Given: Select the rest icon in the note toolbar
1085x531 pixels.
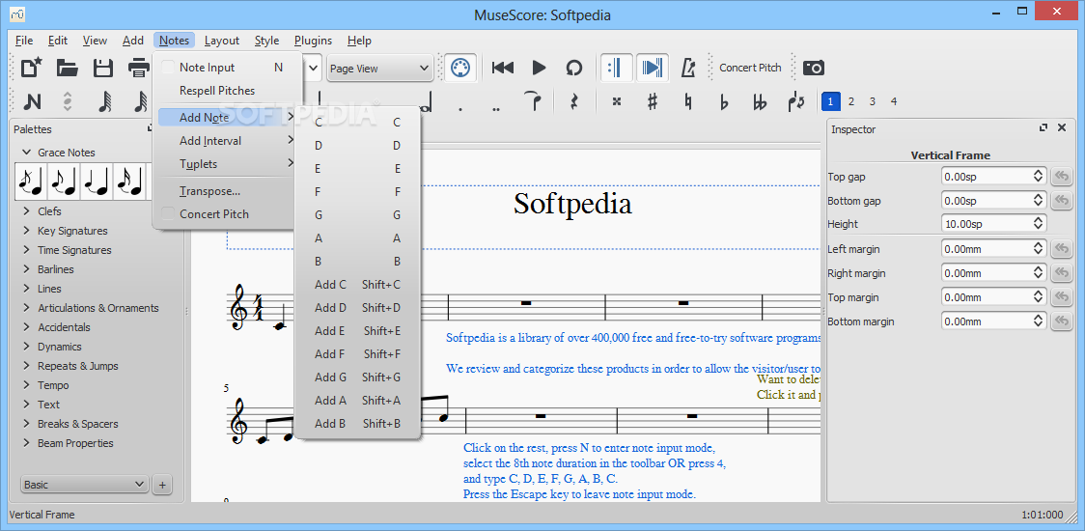Looking at the screenshot, I should pyautogui.click(x=573, y=101).
